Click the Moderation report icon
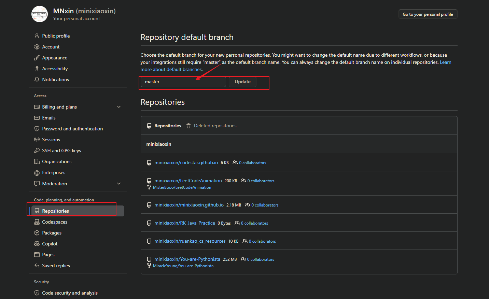The image size is (489, 299). 37,184
